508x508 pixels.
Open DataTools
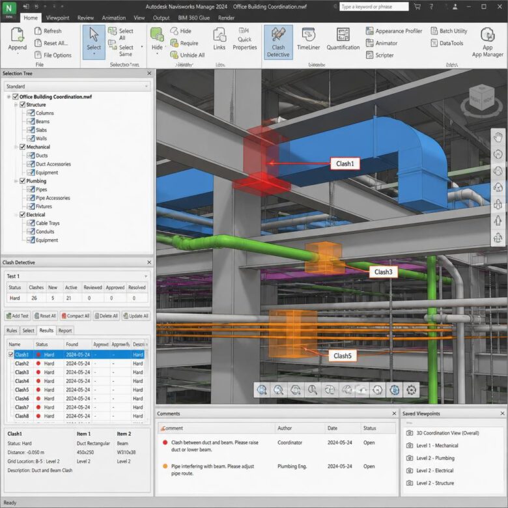tap(447, 43)
